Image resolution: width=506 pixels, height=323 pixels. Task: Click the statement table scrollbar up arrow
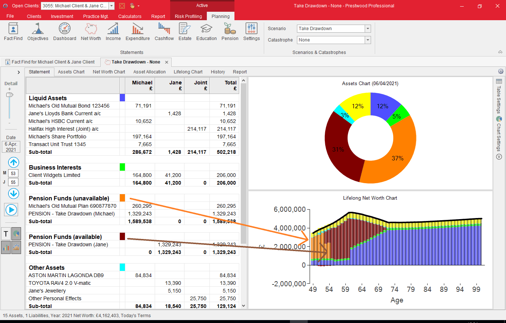pos(243,80)
